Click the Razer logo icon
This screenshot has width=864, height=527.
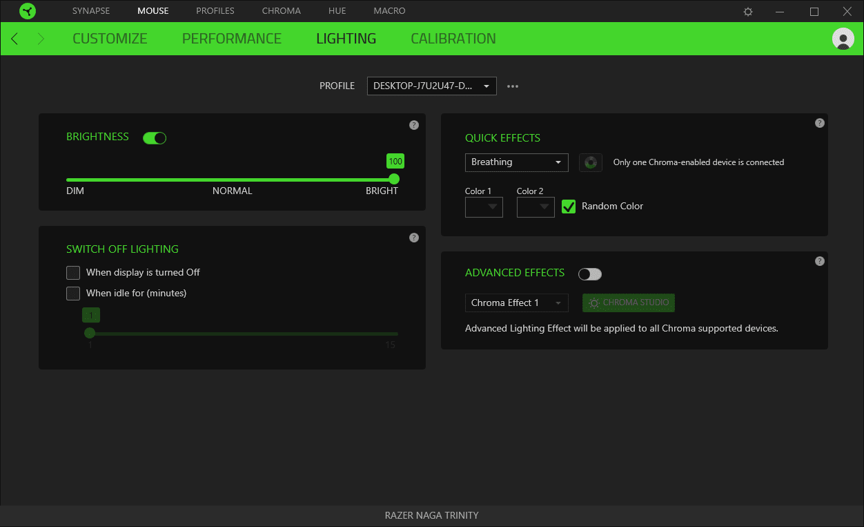(x=28, y=11)
